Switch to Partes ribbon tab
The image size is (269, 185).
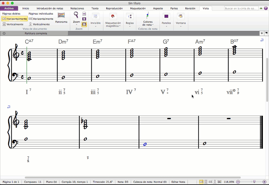pos(174,8)
